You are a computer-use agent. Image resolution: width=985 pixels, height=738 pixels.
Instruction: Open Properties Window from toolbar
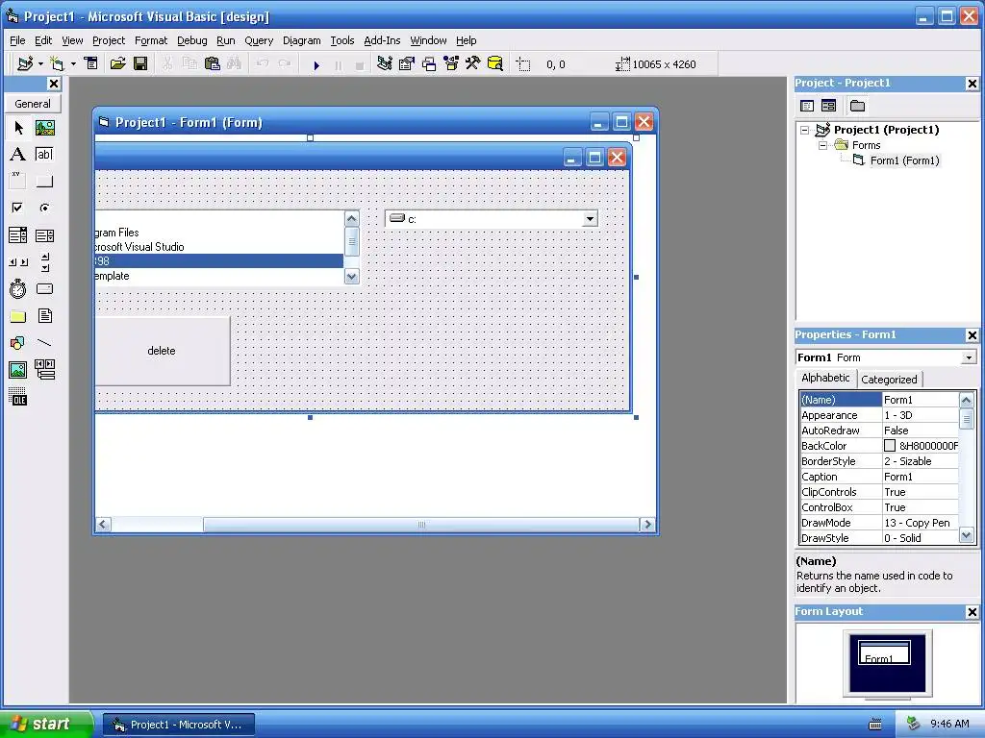[x=407, y=64]
